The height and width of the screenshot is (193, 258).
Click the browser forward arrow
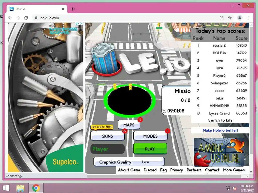(18, 18)
